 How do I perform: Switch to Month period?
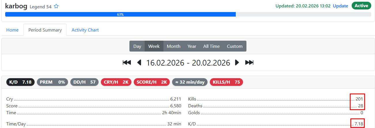174,46
